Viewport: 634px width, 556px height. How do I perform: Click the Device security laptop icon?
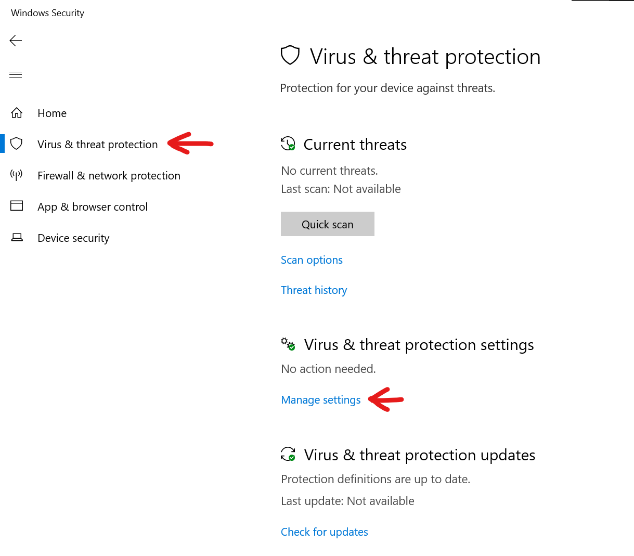pos(17,238)
